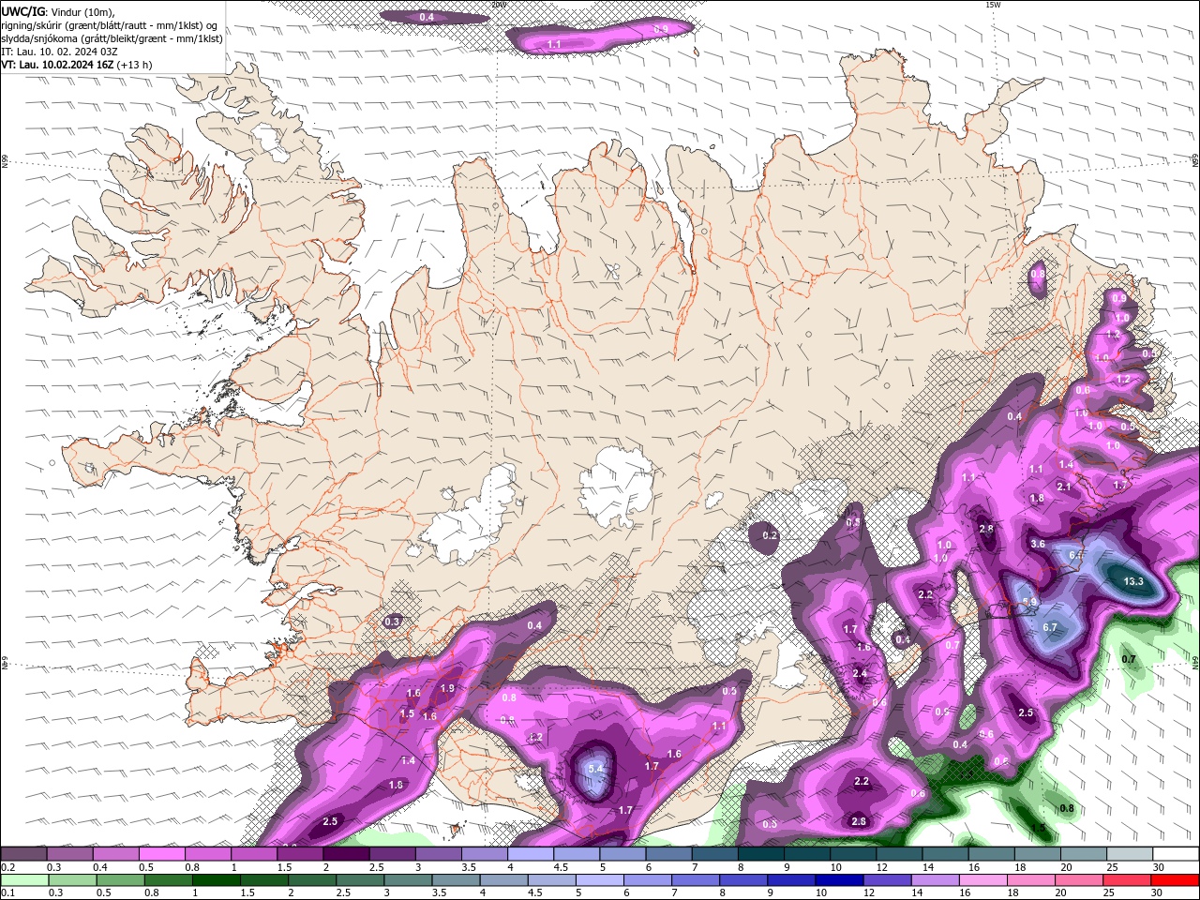The image size is (1200, 900).
Task: Click the 'VT: Lau. 10.02.2024 16Z (+13 h)' line
Action: [77, 65]
